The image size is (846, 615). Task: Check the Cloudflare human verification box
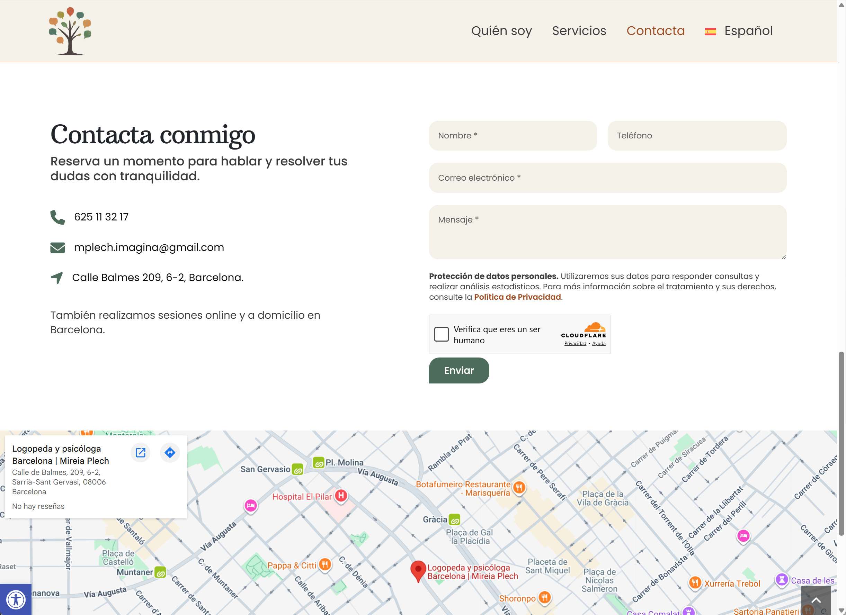pyautogui.click(x=441, y=334)
